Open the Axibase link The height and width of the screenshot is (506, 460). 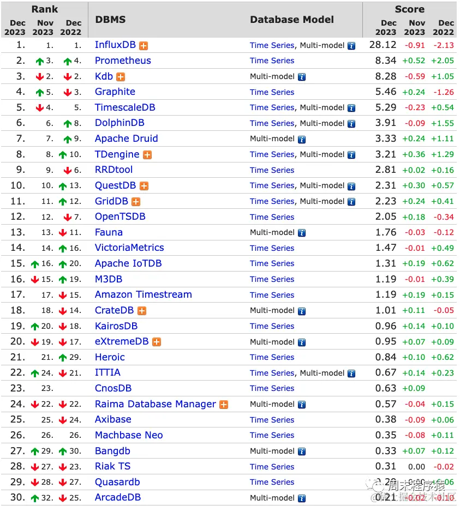pos(113,419)
